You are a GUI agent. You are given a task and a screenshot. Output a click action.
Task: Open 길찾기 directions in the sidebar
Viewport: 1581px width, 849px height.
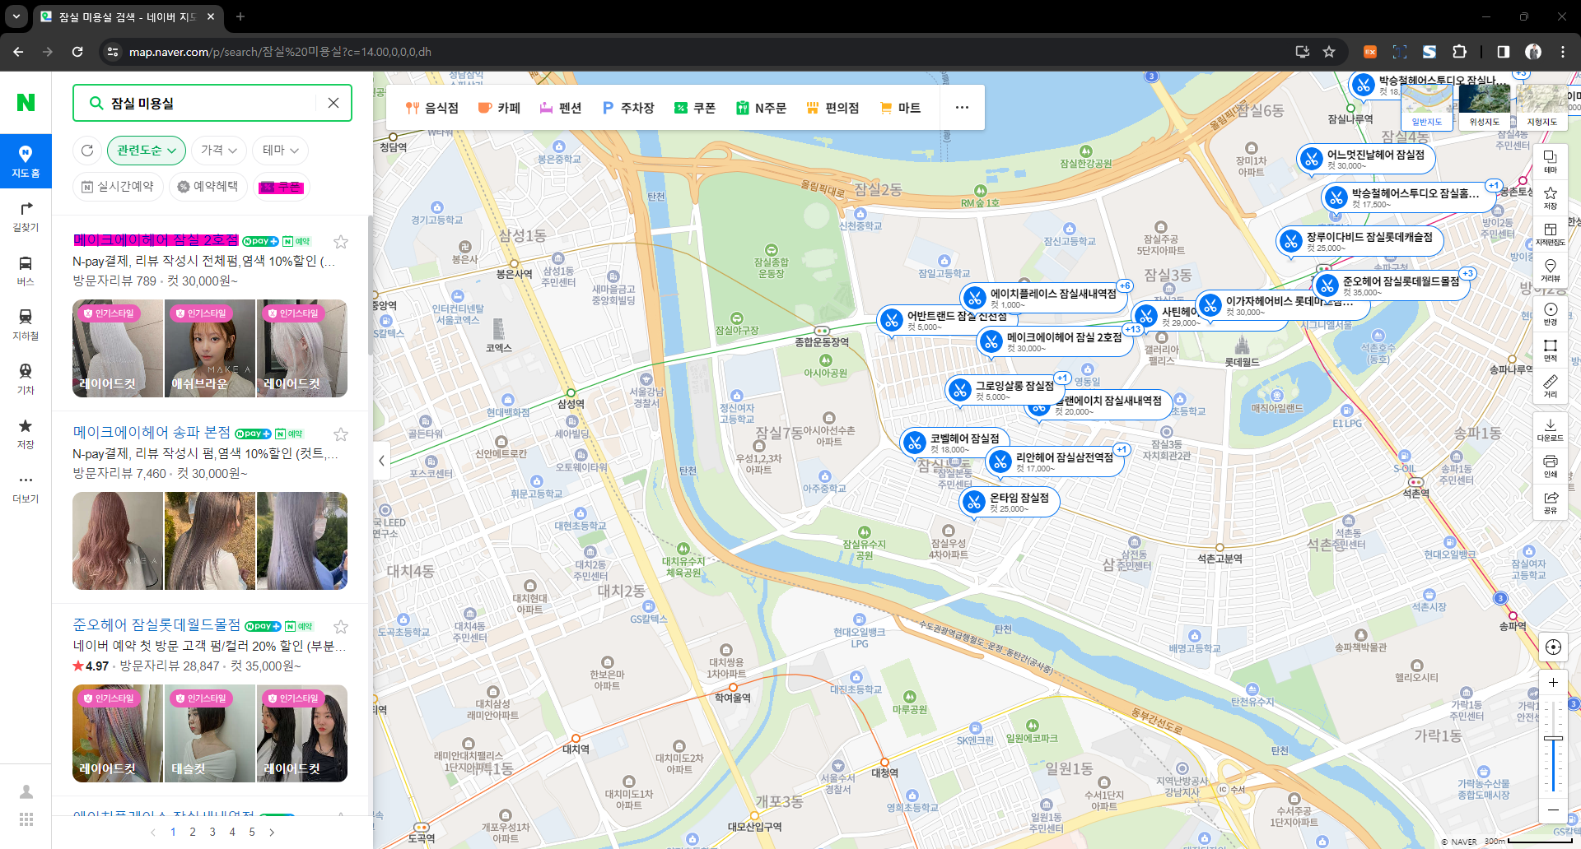tap(26, 216)
